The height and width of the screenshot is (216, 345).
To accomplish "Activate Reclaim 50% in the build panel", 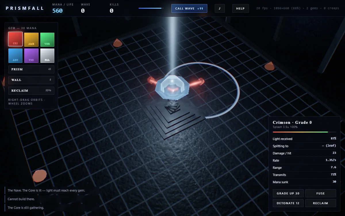I will [x=31, y=91].
